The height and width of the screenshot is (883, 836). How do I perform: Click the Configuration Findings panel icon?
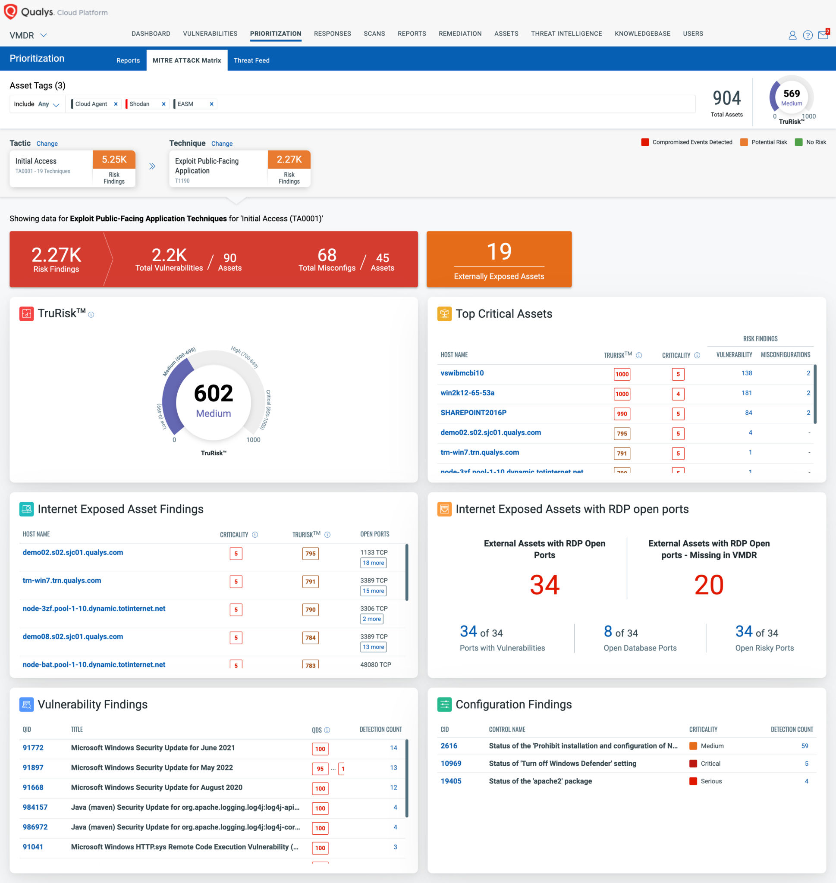(x=444, y=705)
